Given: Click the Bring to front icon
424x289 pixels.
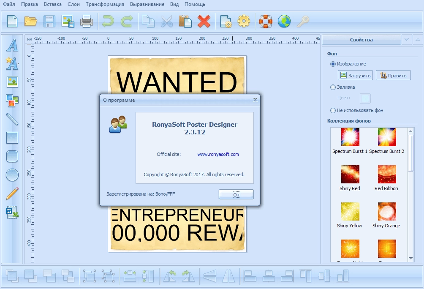Looking at the screenshot, I should pyautogui.click(x=12, y=276).
